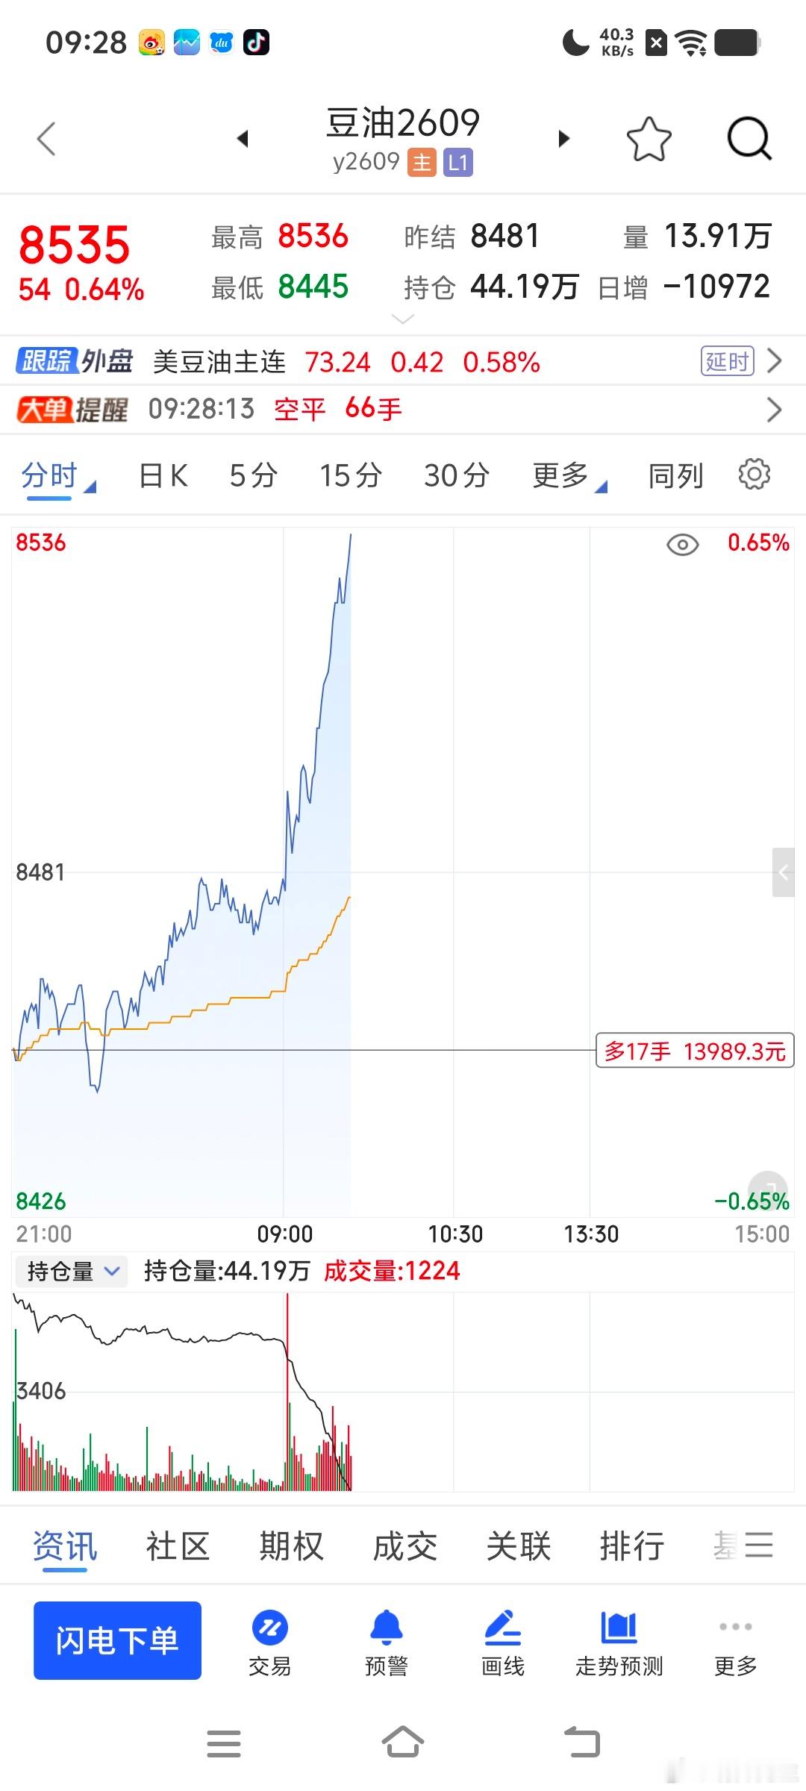Expand side panel handle on chart edge
The height and width of the screenshot is (1791, 806).
(x=783, y=872)
